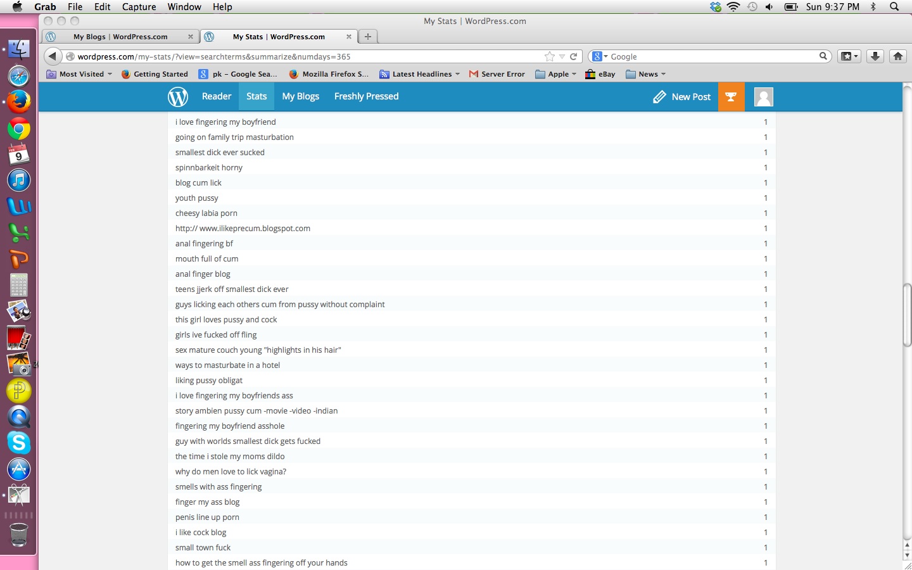The height and width of the screenshot is (570, 912).
Task: Go to the browser home page icon
Action: coord(897,56)
